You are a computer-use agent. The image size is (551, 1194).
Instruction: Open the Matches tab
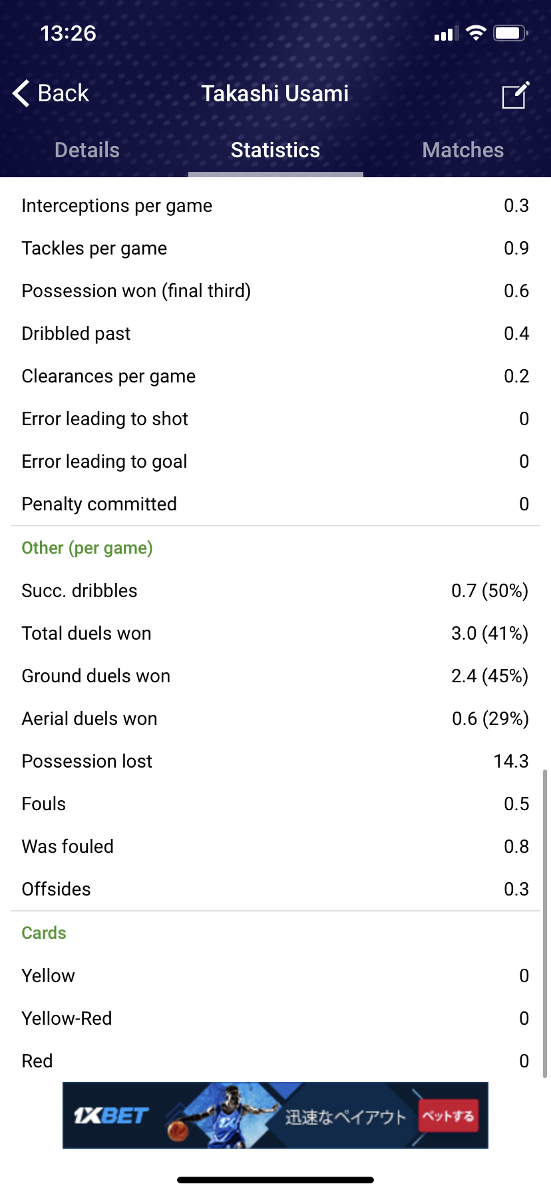(x=462, y=150)
